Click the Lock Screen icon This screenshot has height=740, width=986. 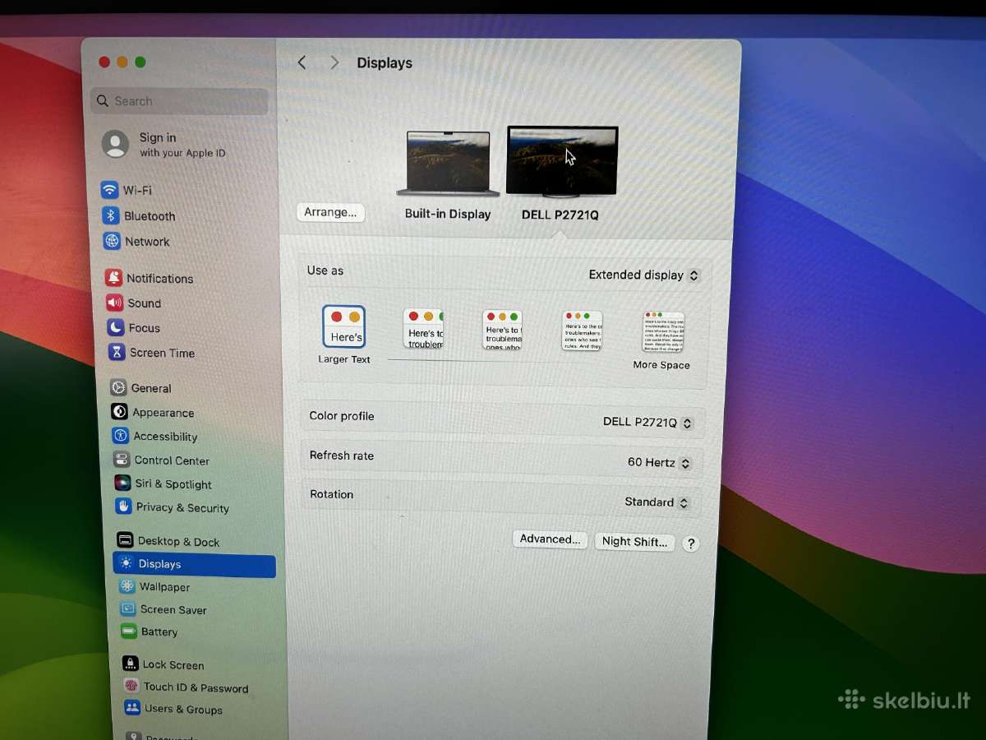point(130,664)
